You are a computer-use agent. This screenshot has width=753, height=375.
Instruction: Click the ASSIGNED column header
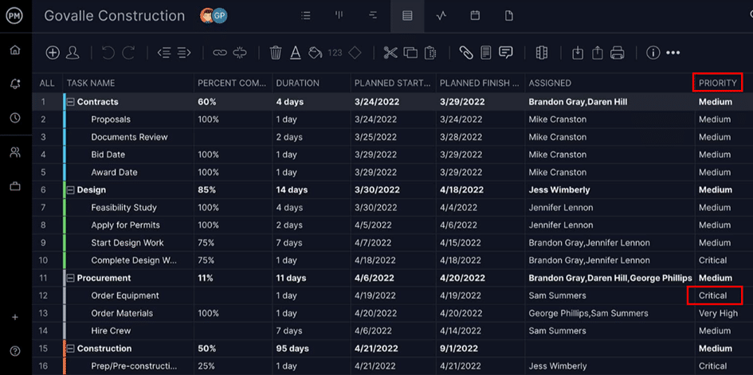click(550, 83)
